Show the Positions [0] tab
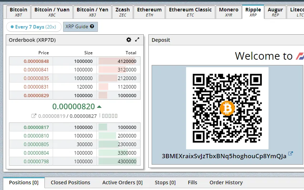304x190 pixels. coord(24,182)
